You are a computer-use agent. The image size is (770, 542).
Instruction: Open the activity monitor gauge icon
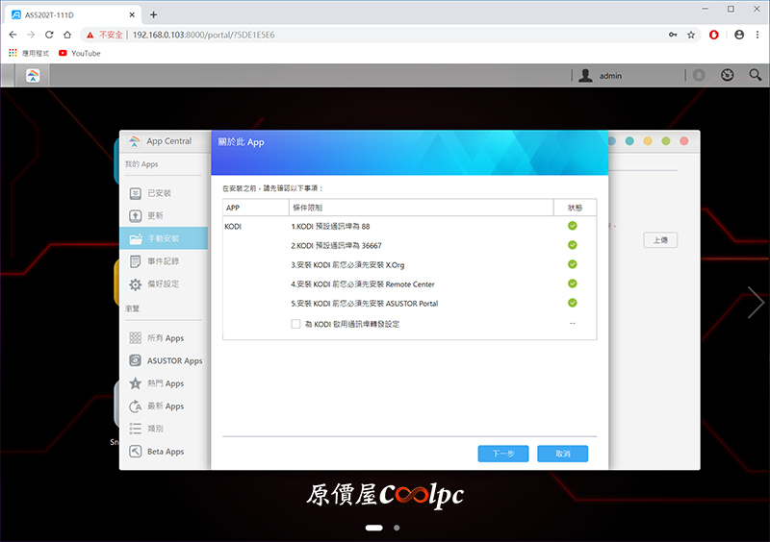point(728,75)
